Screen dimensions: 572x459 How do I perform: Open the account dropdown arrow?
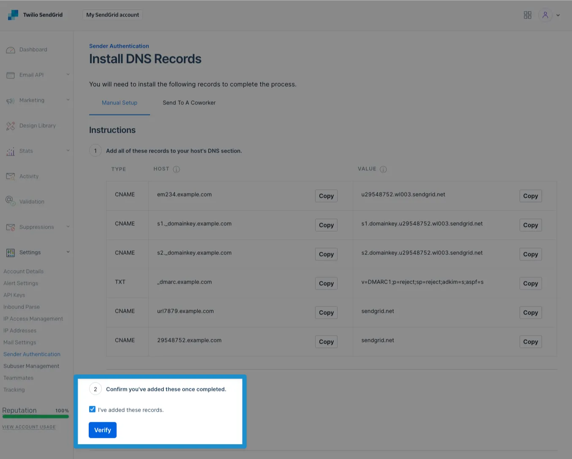coord(558,15)
